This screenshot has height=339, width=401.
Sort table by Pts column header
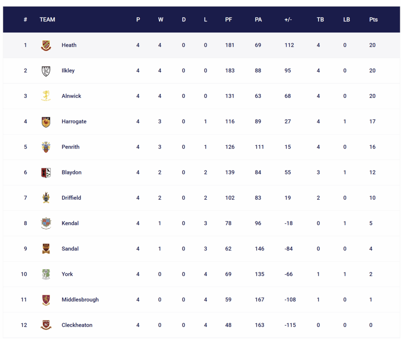[x=373, y=20]
